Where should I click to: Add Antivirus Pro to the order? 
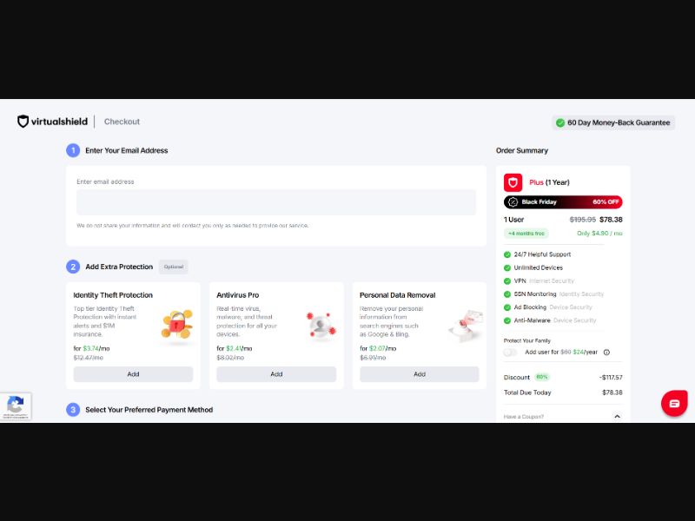click(276, 374)
